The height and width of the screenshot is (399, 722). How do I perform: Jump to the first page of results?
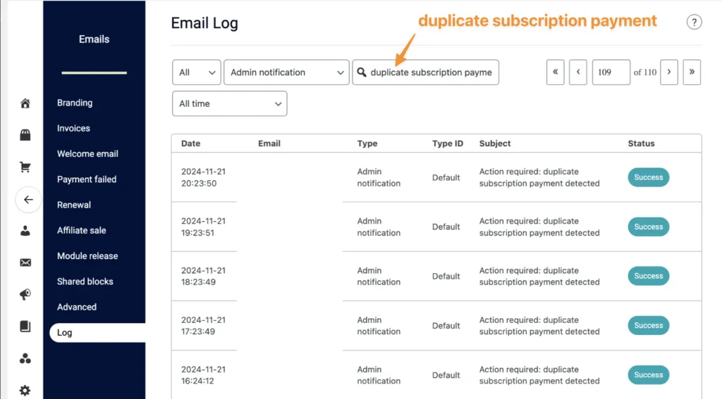(x=555, y=72)
